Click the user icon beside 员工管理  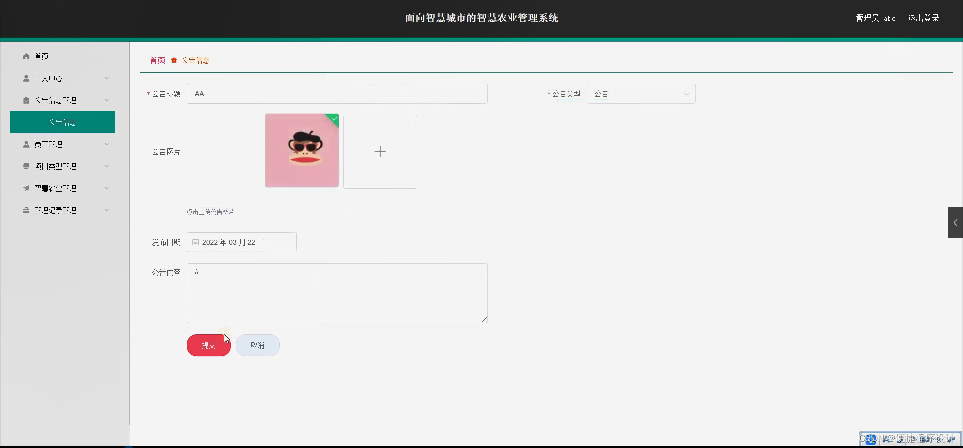point(26,144)
